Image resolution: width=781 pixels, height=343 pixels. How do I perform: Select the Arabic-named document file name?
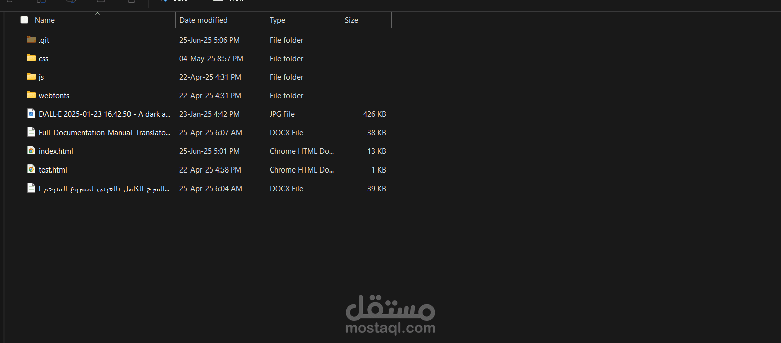[x=104, y=189]
